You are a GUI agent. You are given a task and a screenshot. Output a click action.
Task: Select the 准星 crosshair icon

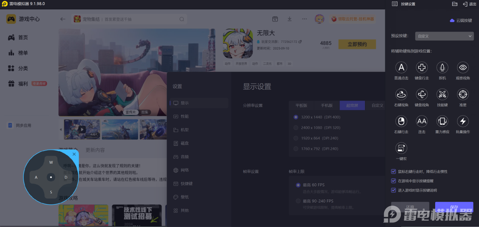(x=463, y=94)
